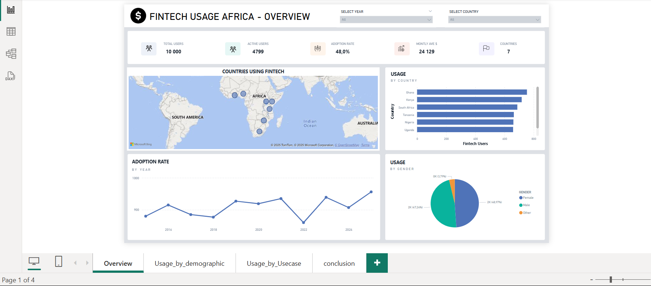Click the Countries value 7

[509, 52]
